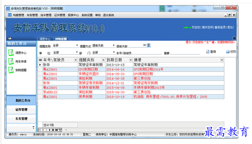The image size is (252, 144).
Task: Open filter dropdown on 到期日期 column
Action: click(x=131, y=60)
